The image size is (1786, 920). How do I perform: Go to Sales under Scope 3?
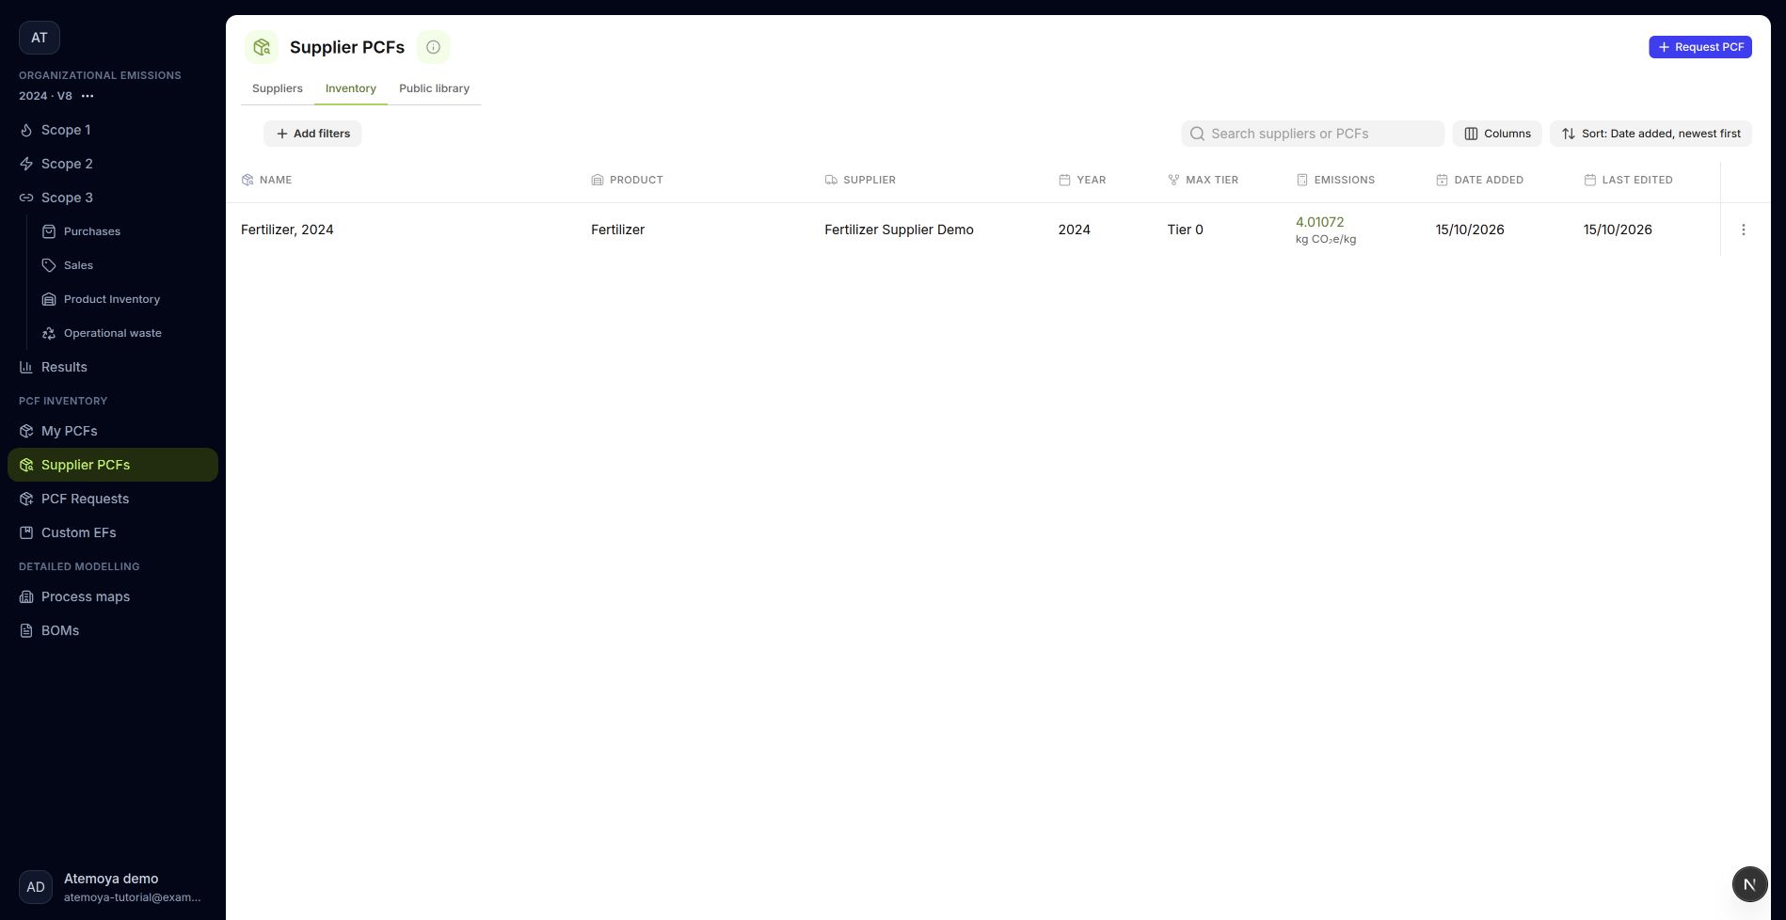pos(126,265)
